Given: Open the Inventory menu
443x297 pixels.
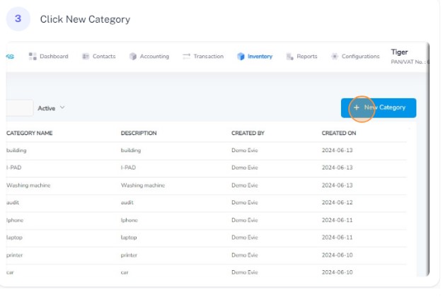Looking at the screenshot, I should (x=255, y=56).
